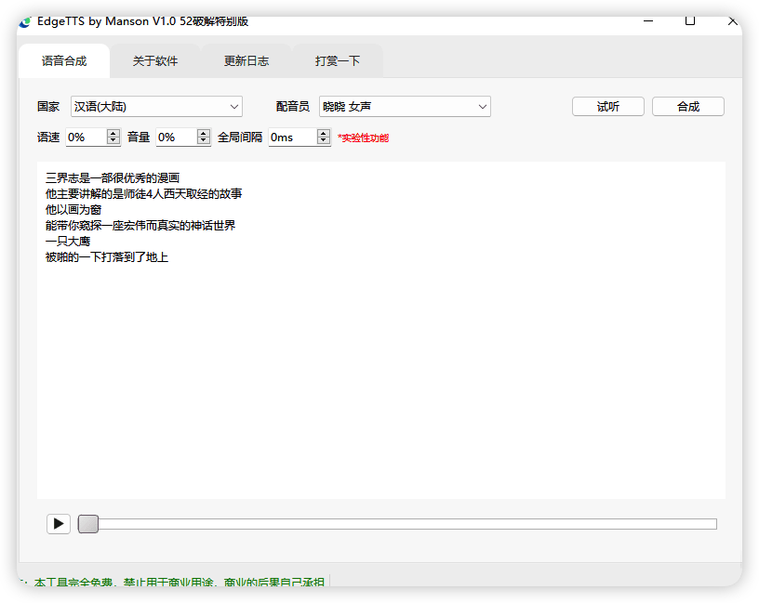Increase 语速 speed with up arrow
The width and height of the screenshot is (759, 603).
pyautogui.click(x=113, y=133)
